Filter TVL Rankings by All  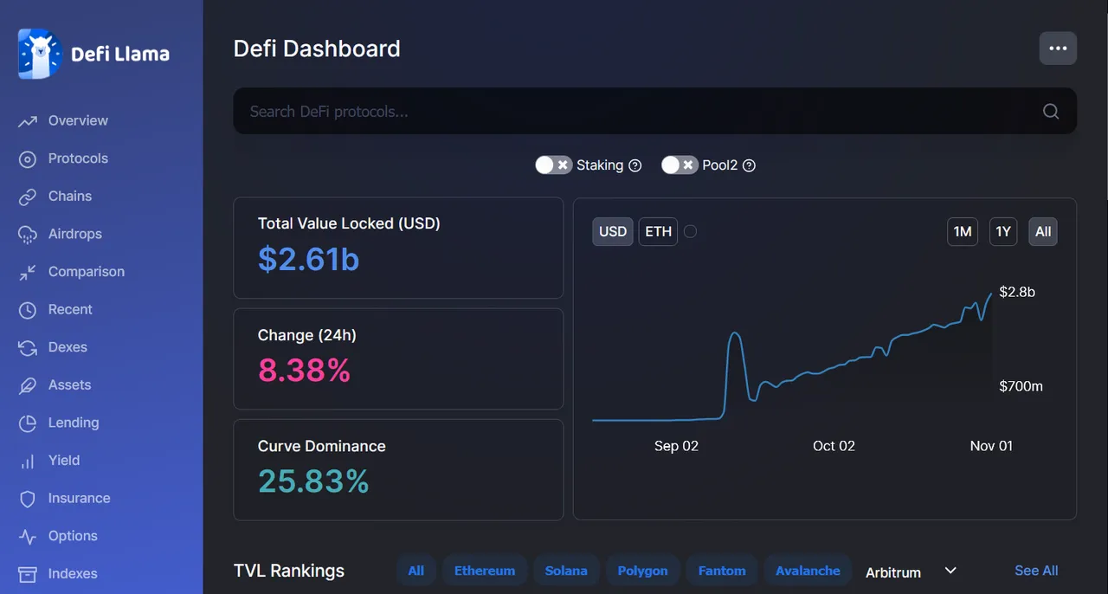tap(416, 571)
